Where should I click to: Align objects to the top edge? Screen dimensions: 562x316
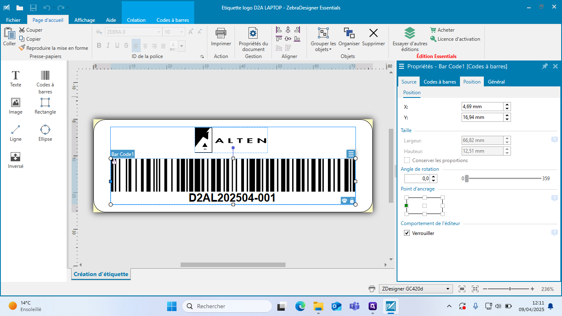pos(279,39)
